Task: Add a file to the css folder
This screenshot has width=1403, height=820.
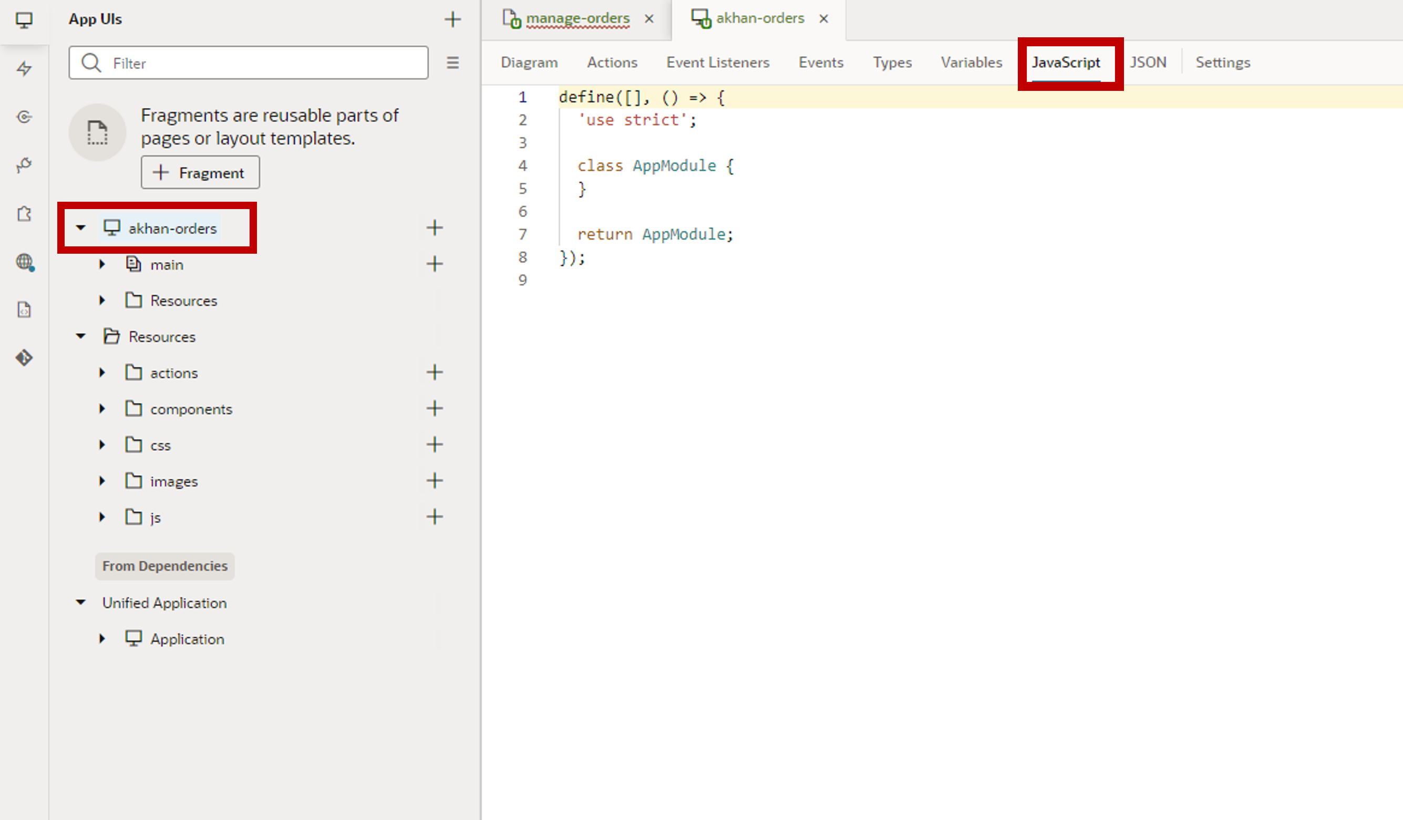Action: (434, 445)
